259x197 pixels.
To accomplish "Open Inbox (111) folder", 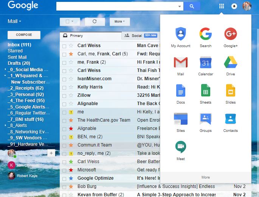I will (x=19, y=45).
